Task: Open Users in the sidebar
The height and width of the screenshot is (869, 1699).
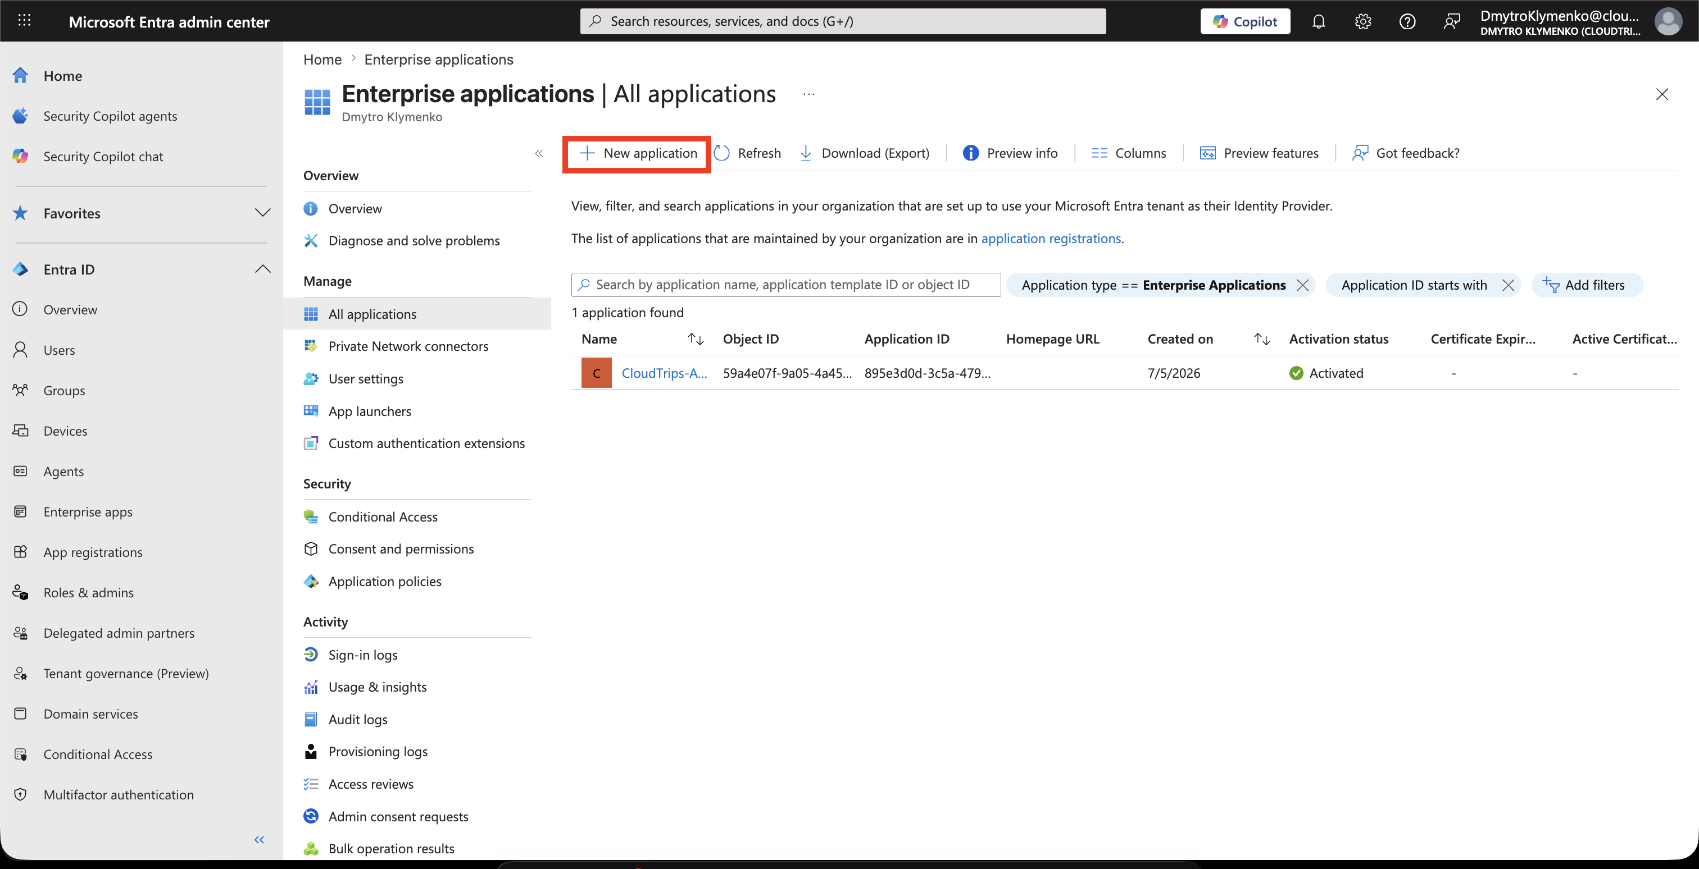Action: point(58,350)
